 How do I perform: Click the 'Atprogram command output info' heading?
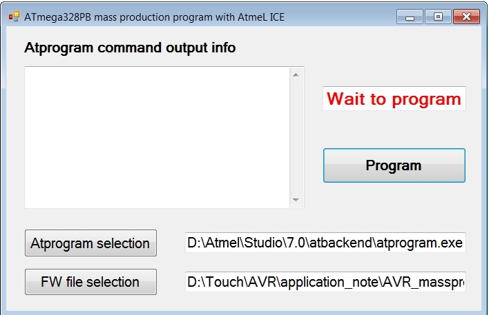click(x=130, y=48)
